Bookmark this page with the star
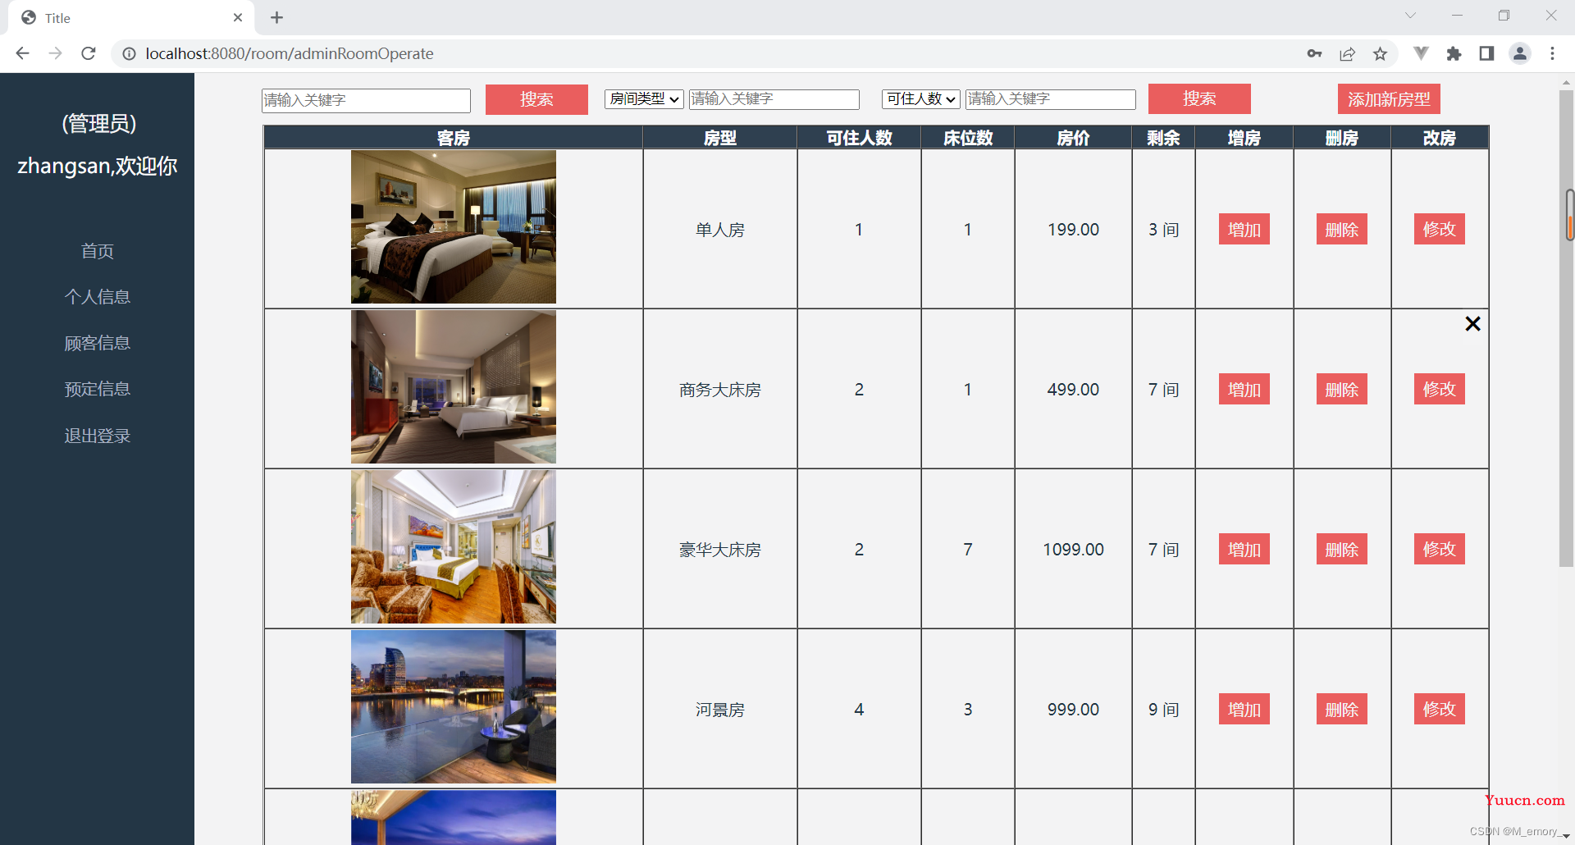Screen dimensions: 1575x845 pos(1380,53)
